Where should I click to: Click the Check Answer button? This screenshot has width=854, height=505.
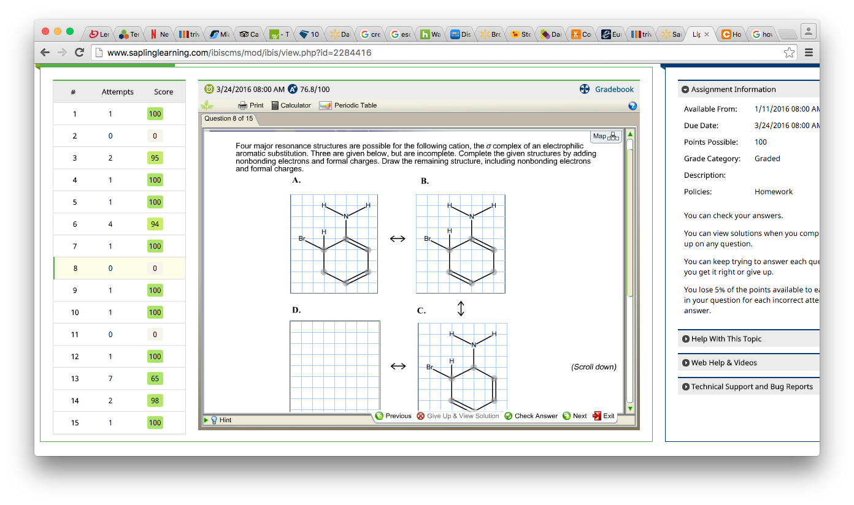click(x=531, y=416)
